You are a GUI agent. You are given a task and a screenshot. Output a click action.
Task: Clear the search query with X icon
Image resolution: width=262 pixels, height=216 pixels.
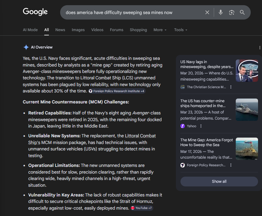(207, 13)
